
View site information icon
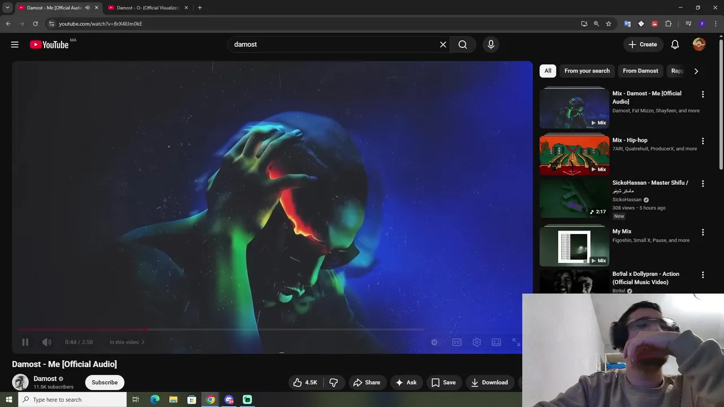tap(51, 24)
